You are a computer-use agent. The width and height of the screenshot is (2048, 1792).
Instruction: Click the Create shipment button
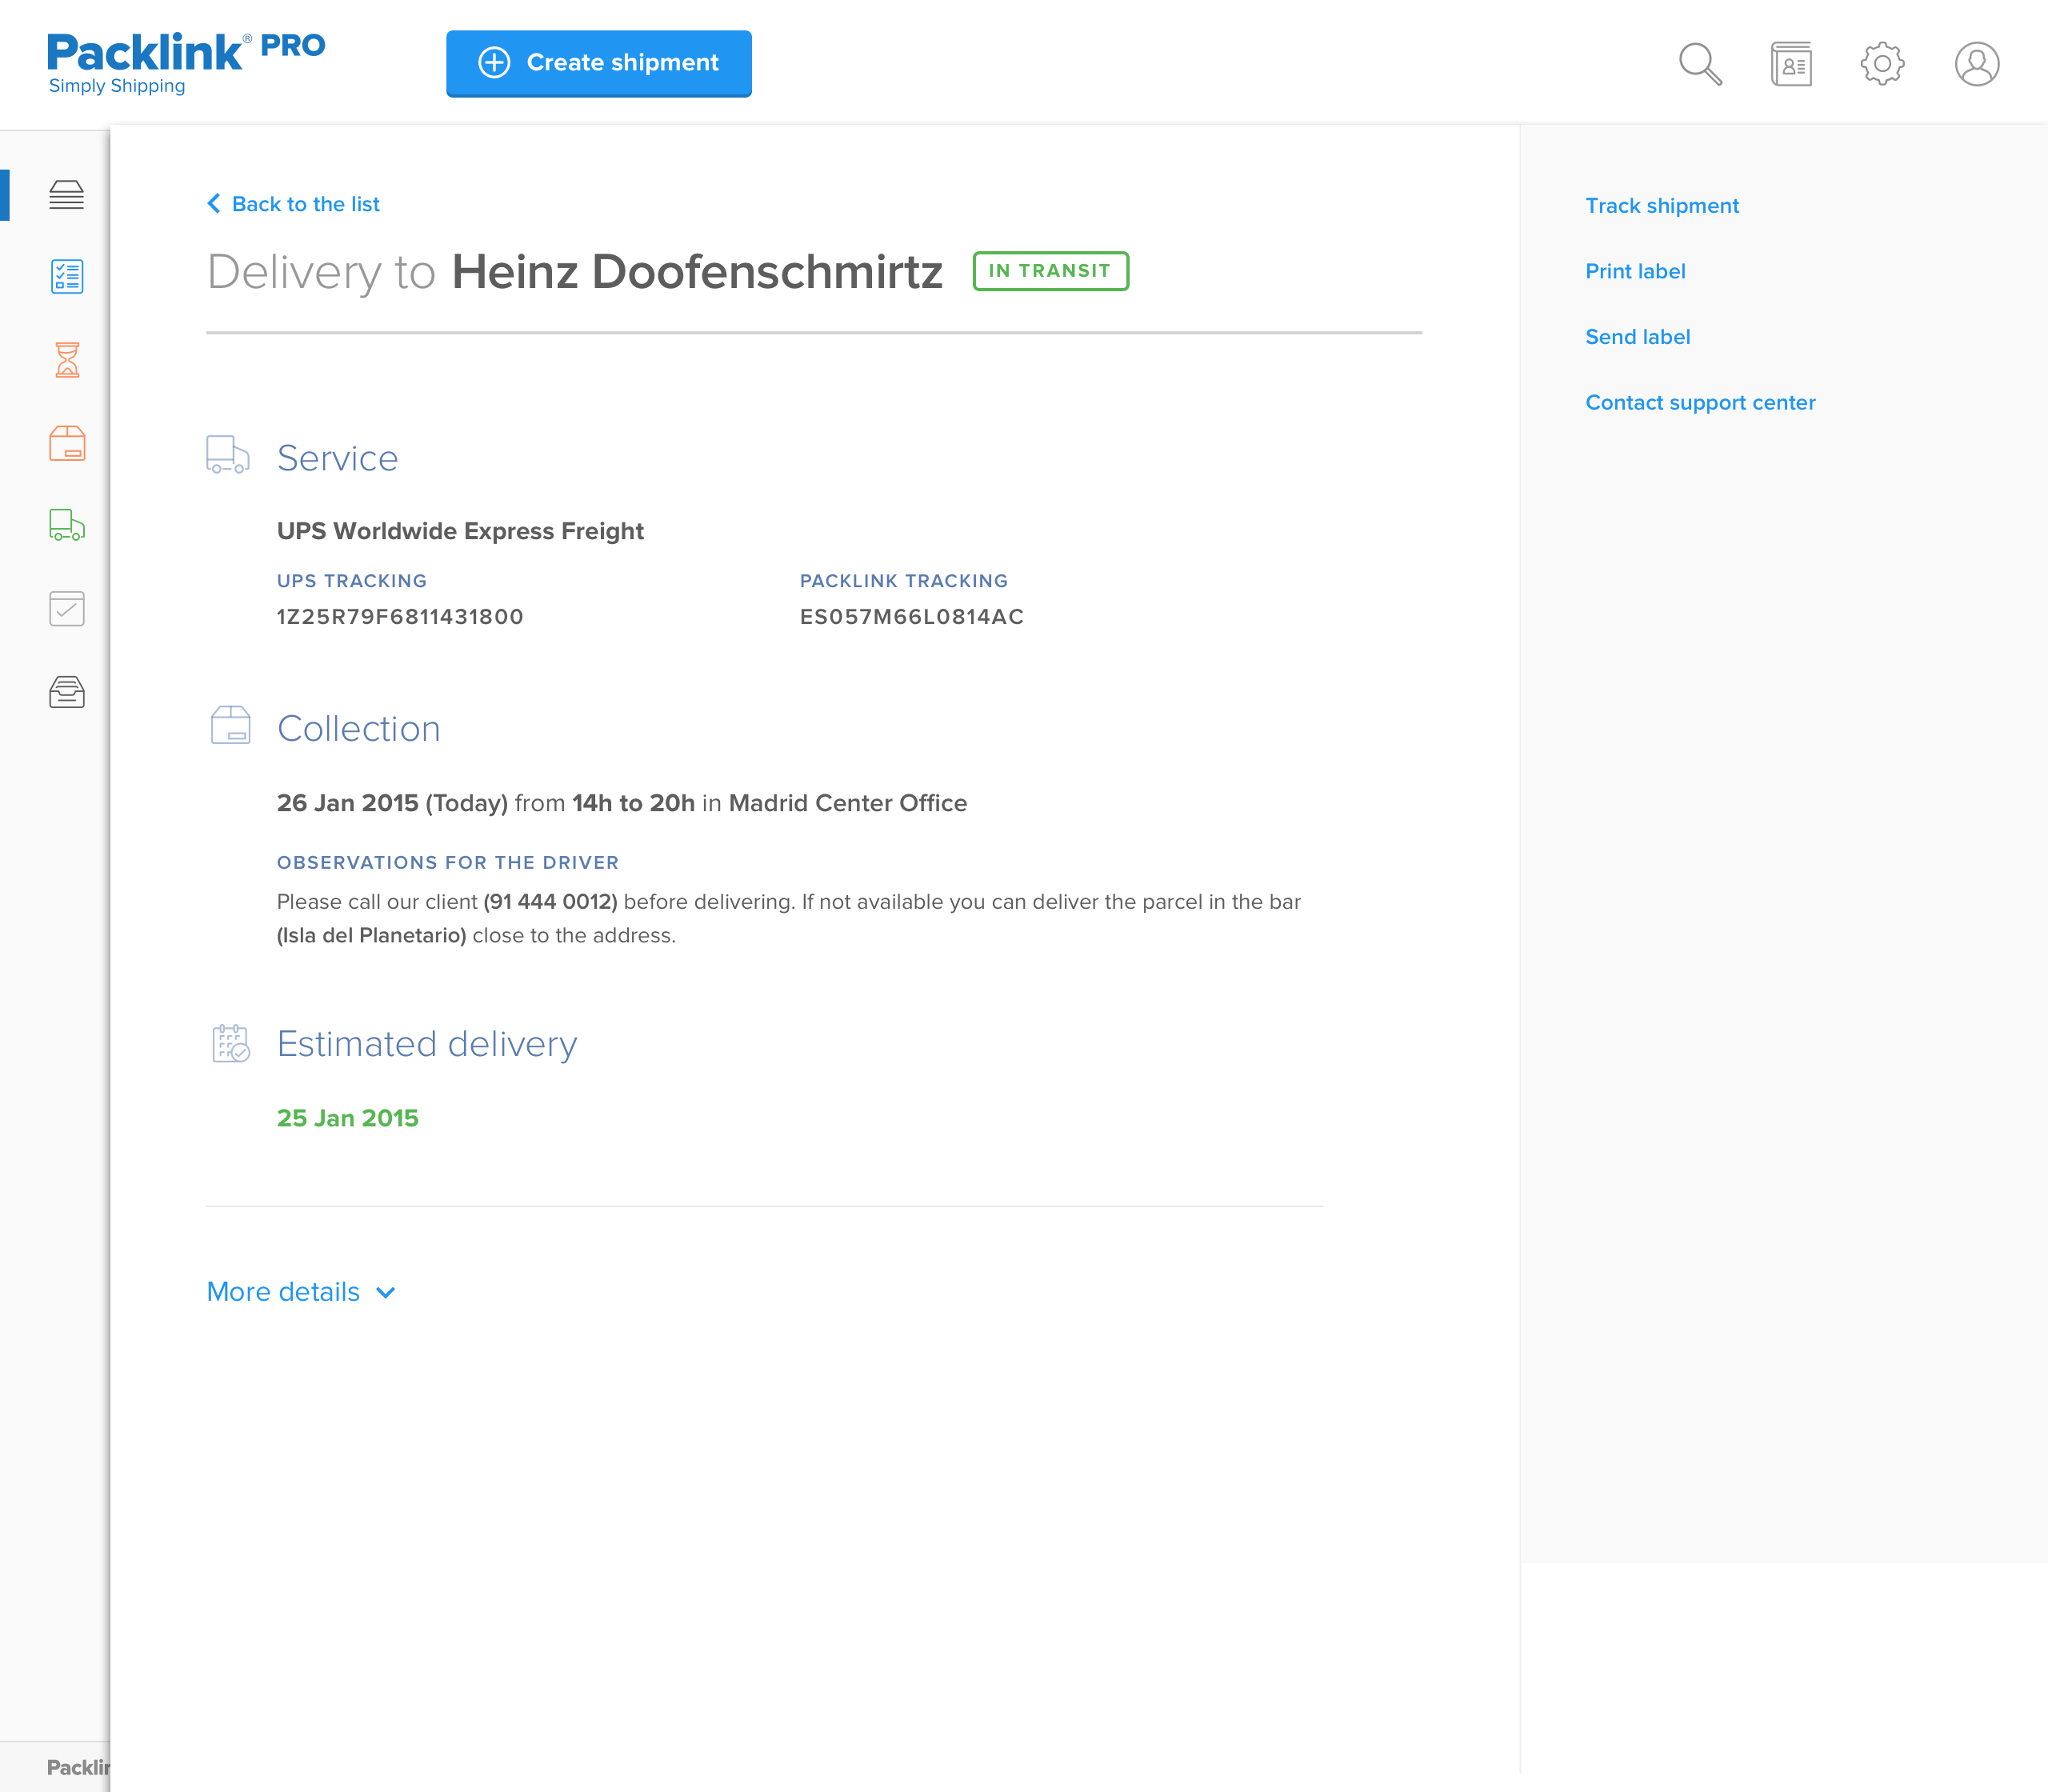[x=598, y=63]
